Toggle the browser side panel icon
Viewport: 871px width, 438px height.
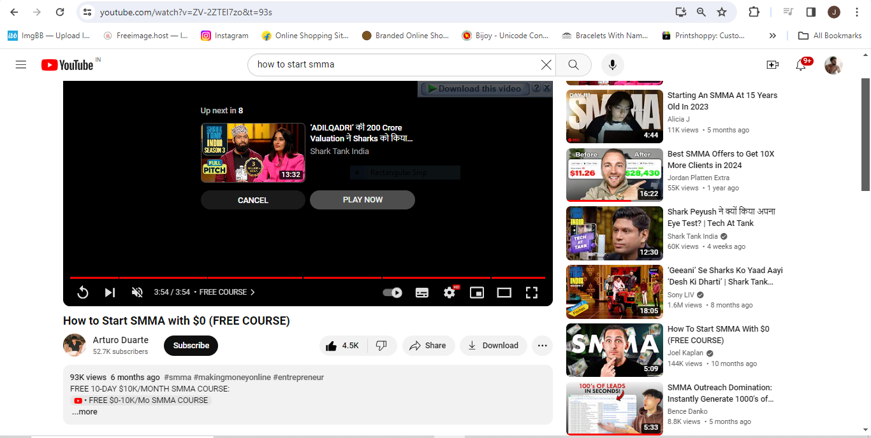(x=811, y=12)
